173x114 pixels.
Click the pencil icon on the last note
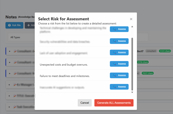(15, 107)
